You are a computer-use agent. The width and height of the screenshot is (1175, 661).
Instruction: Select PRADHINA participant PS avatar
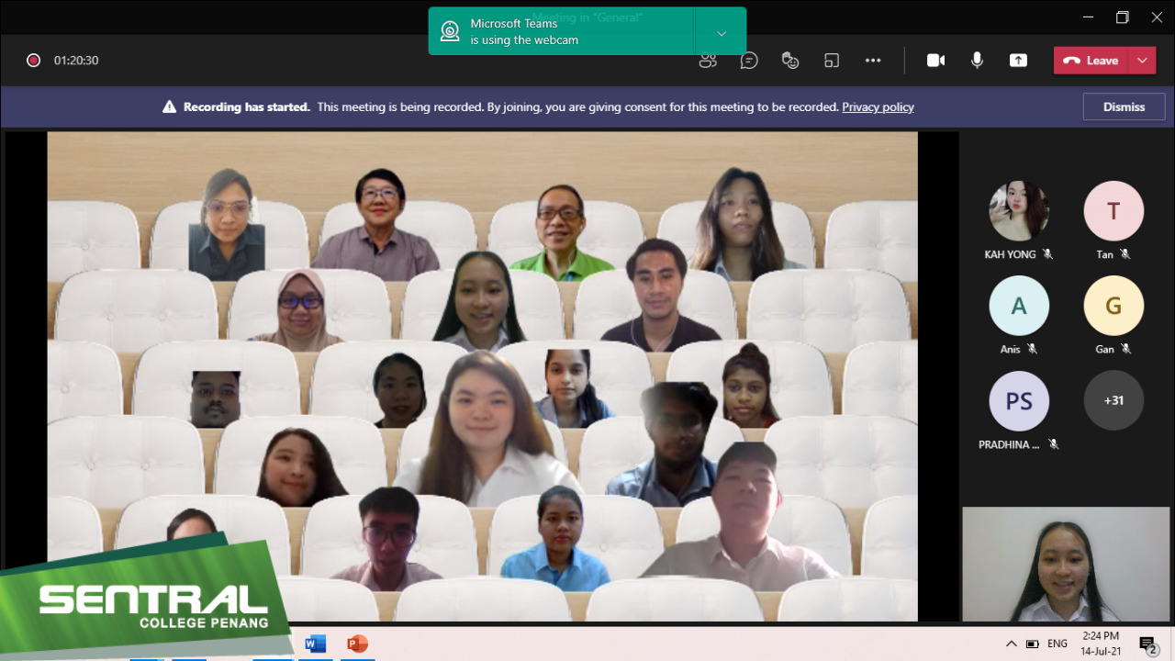pyautogui.click(x=1019, y=401)
